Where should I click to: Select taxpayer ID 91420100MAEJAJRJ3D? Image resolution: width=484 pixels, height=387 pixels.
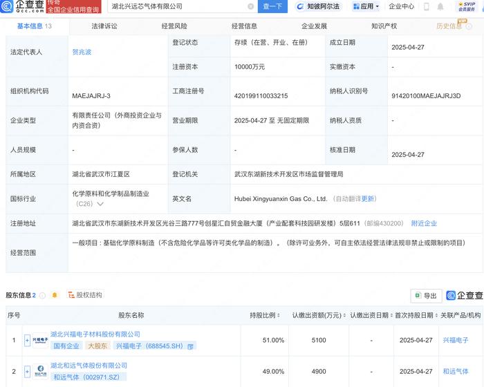(x=426, y=96)
